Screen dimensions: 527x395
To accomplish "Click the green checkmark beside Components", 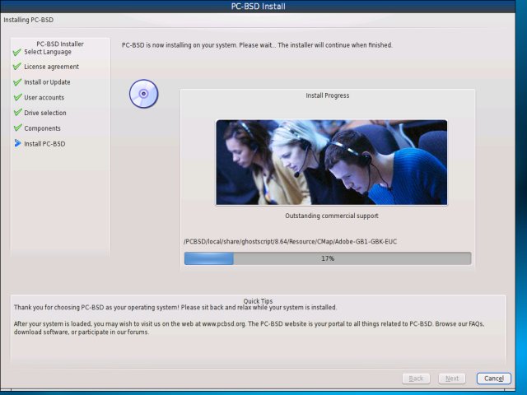I will click(x=17, y=128).
